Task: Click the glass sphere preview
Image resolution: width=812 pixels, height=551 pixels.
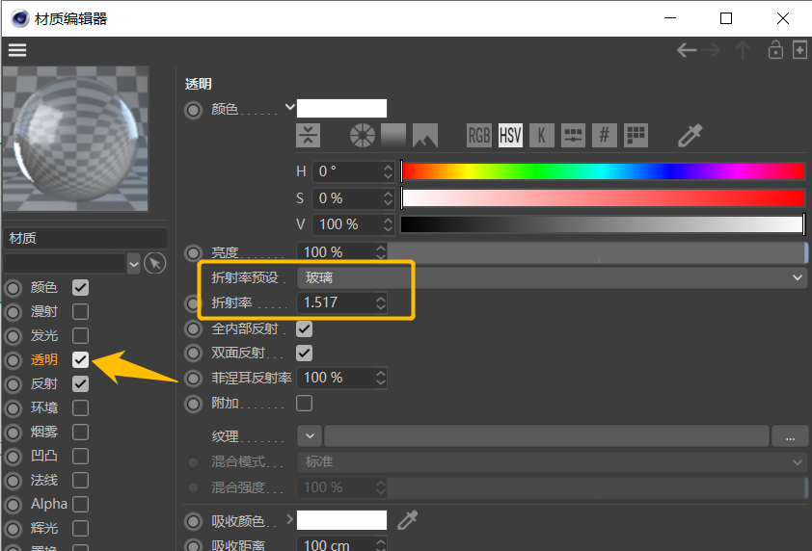Action: (x=75, y=139)
